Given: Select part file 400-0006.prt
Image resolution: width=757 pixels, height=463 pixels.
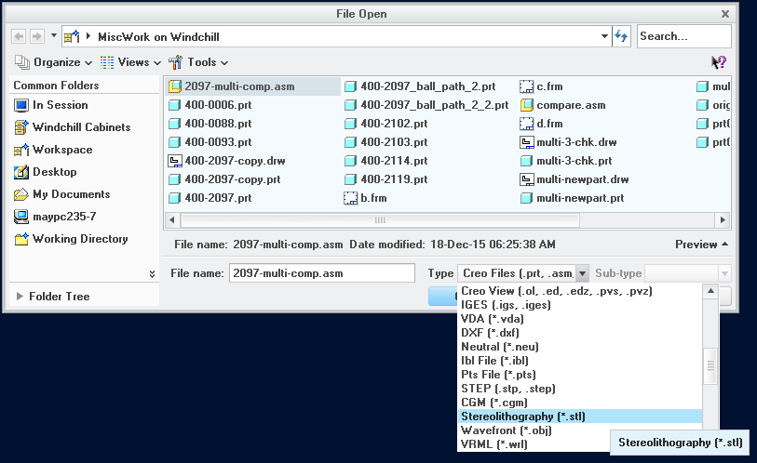Looking at the screenshot, I should [x=210, y=105].
